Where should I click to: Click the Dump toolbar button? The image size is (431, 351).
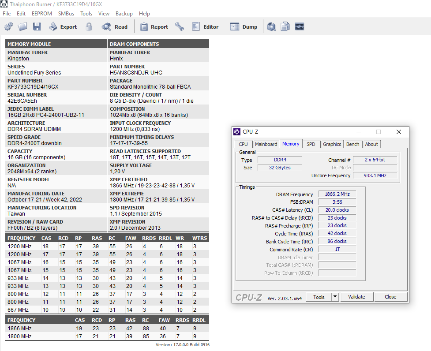click(244, 26)
